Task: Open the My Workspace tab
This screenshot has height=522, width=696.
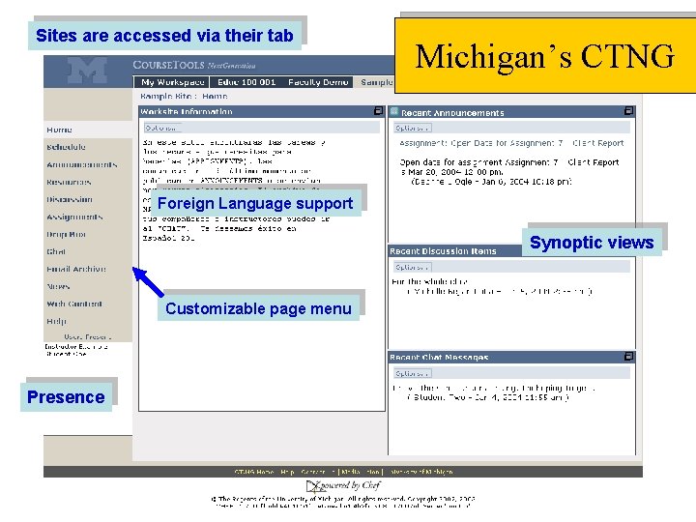Action: pos(172,82)
